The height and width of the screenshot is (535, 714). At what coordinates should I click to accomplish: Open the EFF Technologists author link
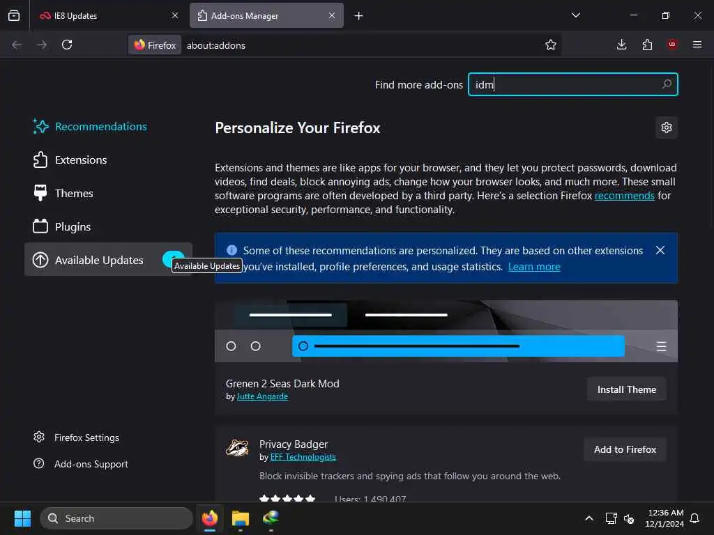click(303, 457)
